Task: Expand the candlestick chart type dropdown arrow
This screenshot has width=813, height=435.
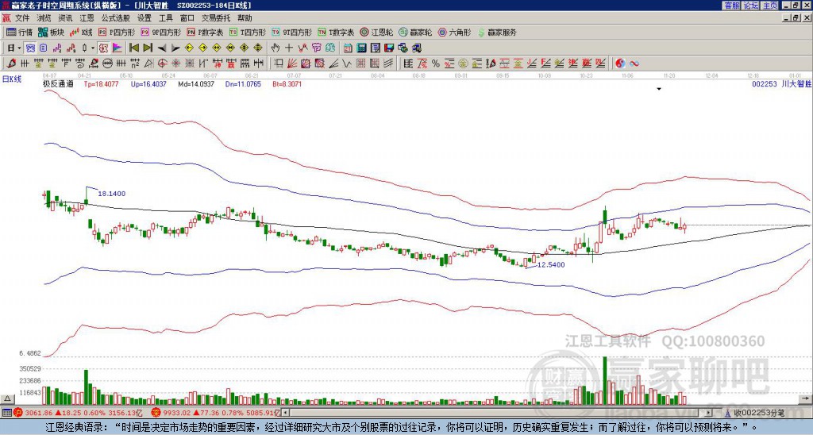Action: click(x=93, y=48)
